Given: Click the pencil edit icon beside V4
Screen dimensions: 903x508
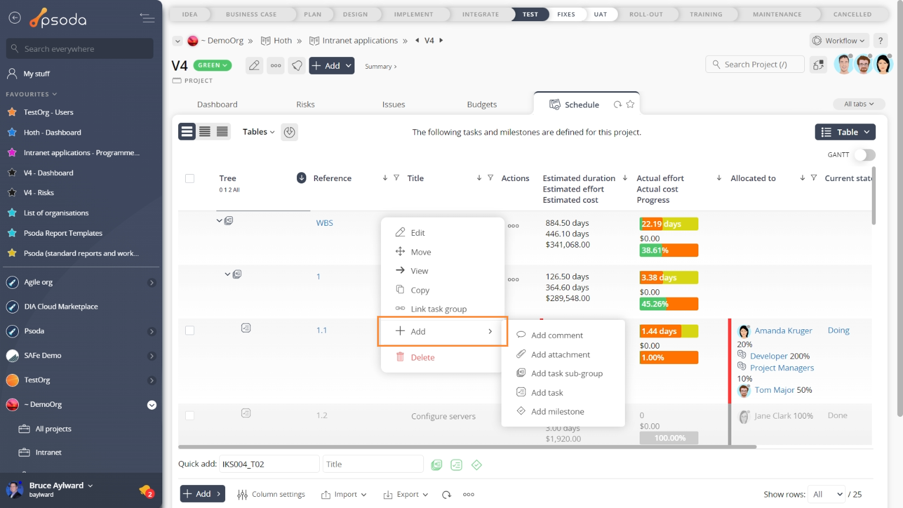Looking at the screenshot, I should point(254,66).
